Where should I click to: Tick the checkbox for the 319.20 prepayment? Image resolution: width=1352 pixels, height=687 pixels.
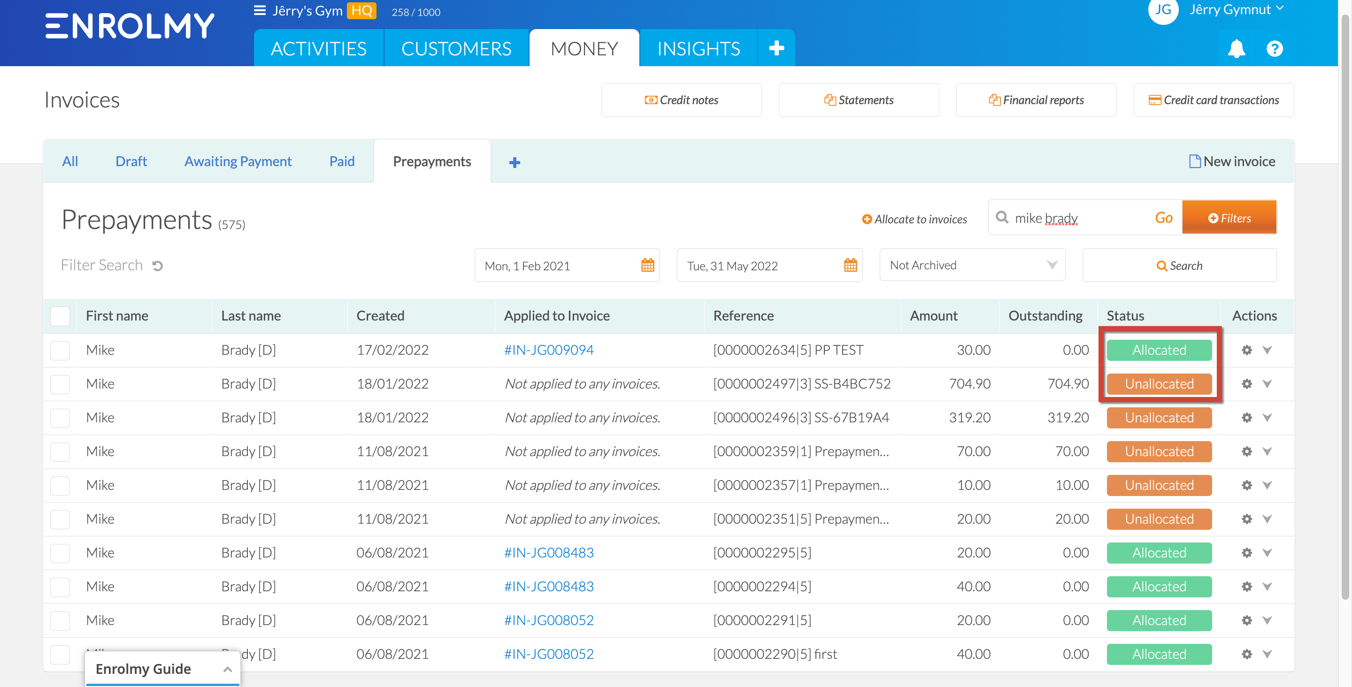(x=60, y=418)
